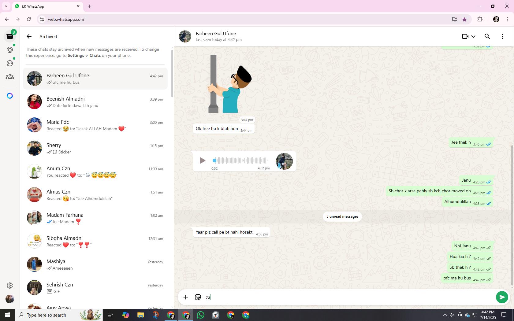Send the typed message
The image size is (514, 321).
[502, 297]
